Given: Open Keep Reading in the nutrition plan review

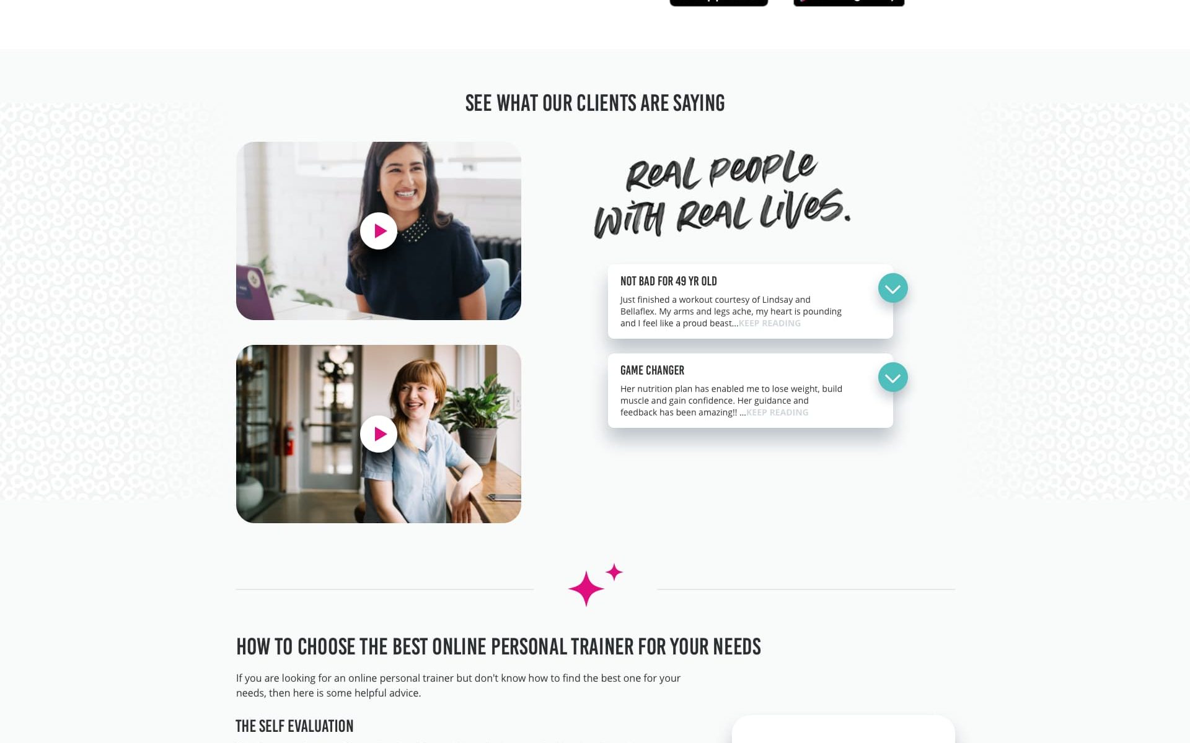Looking at the screenshot, I should click(777, 412).
